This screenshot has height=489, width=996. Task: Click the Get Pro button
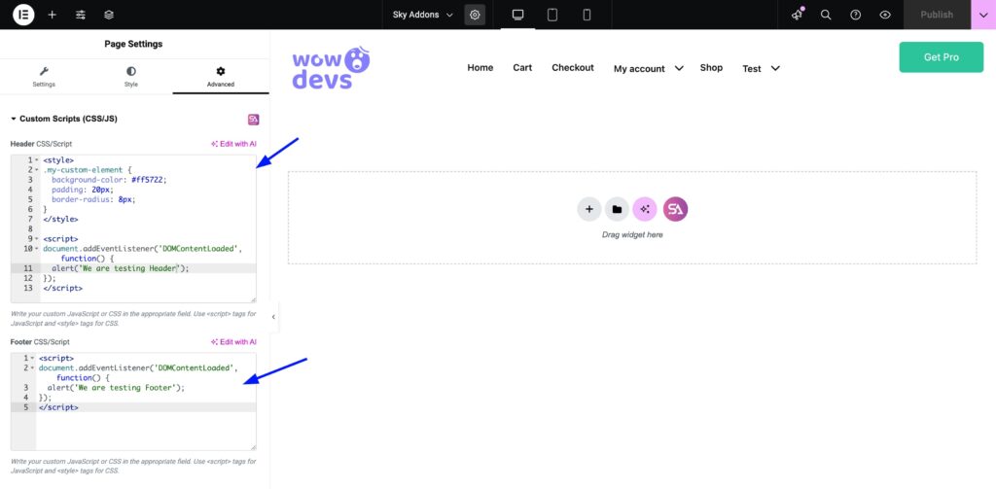click(x=942, y=57)
